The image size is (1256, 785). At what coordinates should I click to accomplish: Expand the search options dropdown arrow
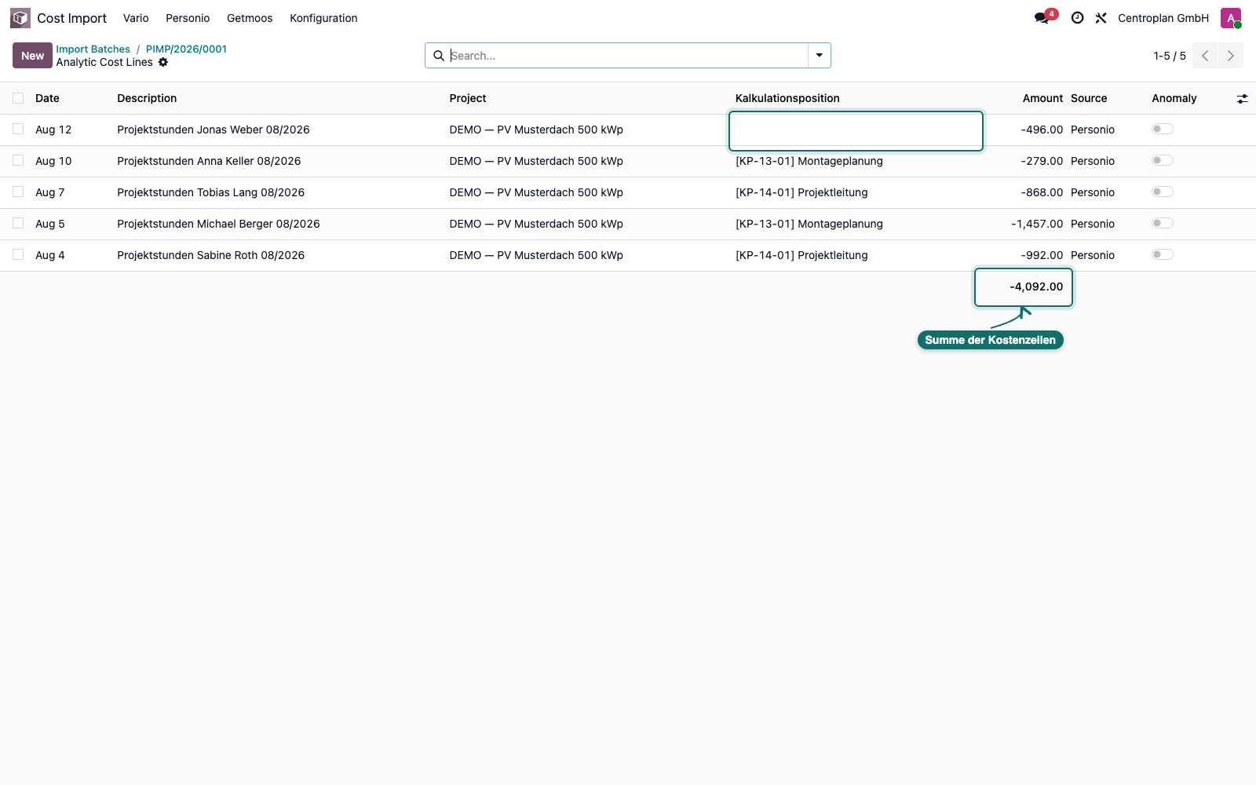tap(819, 56)
